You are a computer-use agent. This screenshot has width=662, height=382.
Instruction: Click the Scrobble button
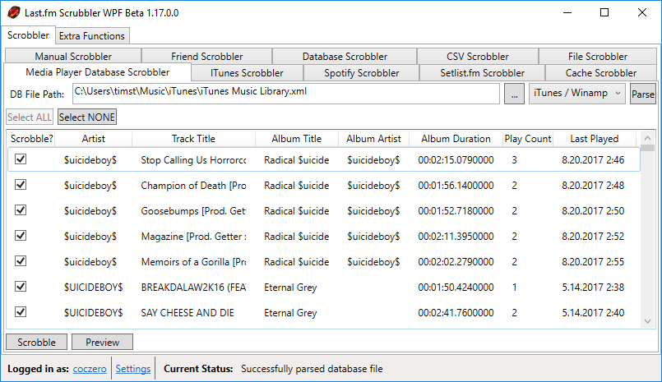click(x=35, y=342)
